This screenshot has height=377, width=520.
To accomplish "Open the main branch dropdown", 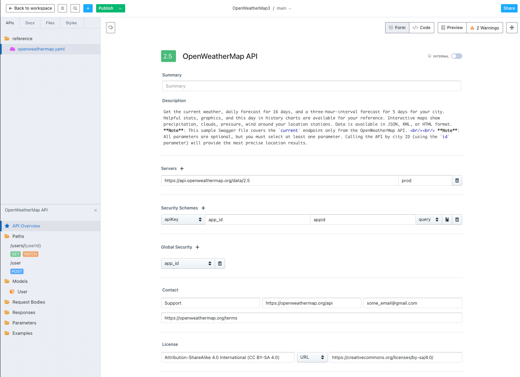I will [x=284, y=8].
